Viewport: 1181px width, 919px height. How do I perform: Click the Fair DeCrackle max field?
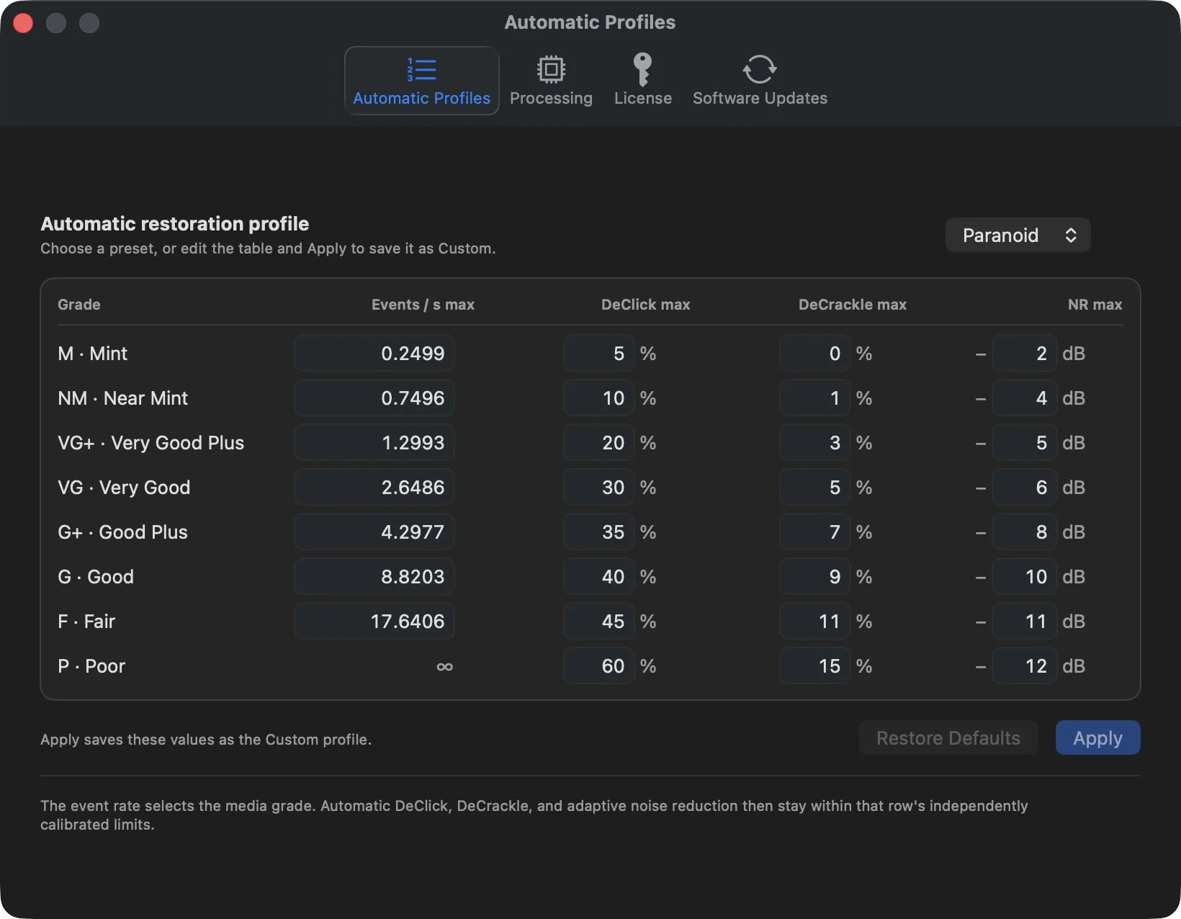click(x=814, y=621)
